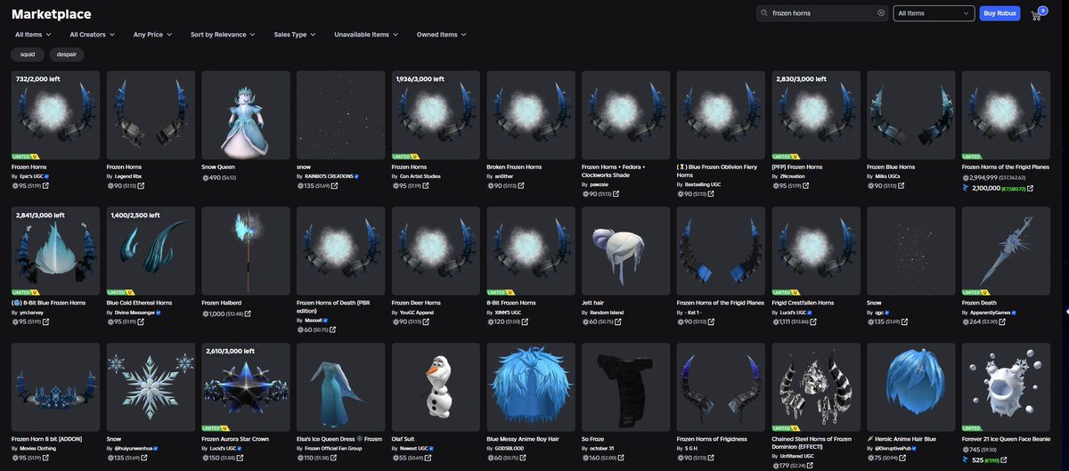Click the 525 resale price on Ice Queen Beanie

976,459
